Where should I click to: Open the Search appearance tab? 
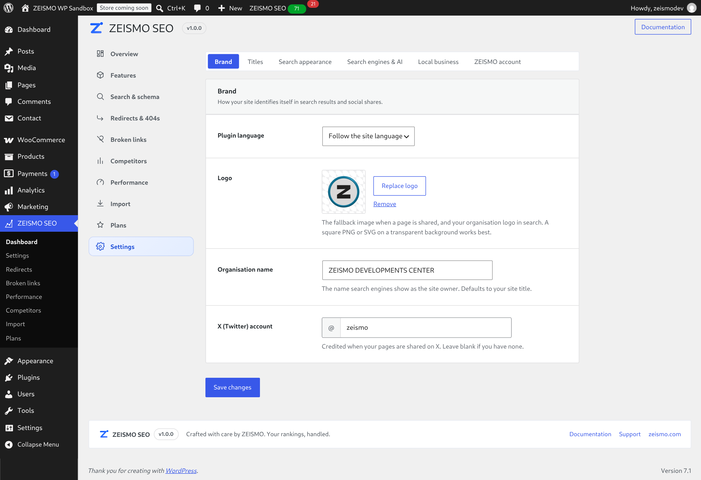tap(305, 62)
